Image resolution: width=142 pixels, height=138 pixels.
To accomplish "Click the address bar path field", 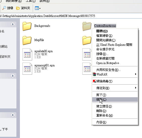I will click(71, 16).
